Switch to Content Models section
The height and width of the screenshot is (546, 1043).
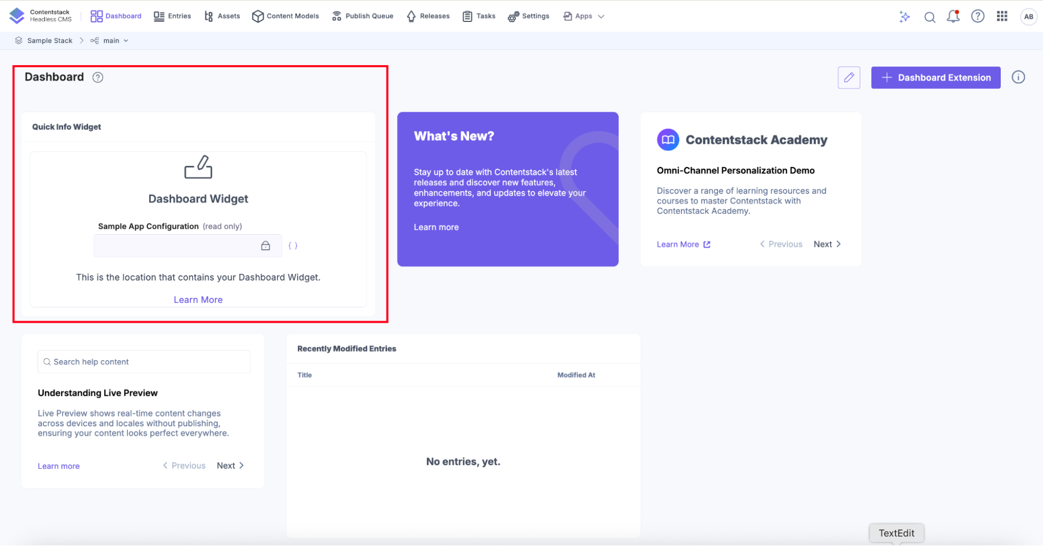(x=285, y=16)
